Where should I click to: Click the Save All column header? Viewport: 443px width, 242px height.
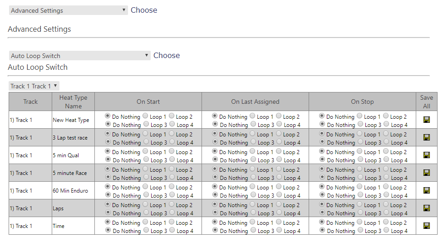point(426,102)
